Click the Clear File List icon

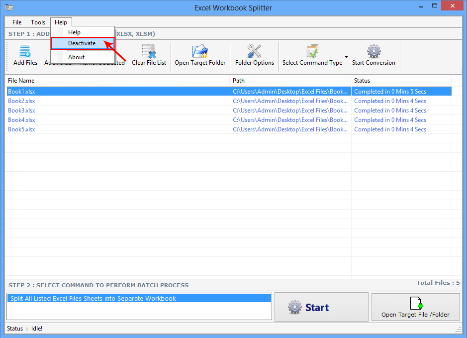point(149,51)
